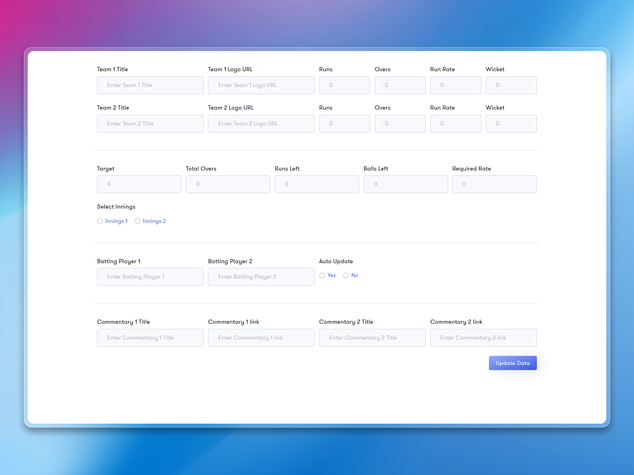Disable Auto Update by selecting No
Screen dimensions: 634x475
tap(346, 275)
